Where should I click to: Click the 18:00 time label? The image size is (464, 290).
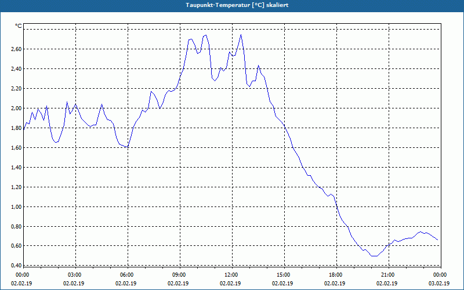pos(335,275)
